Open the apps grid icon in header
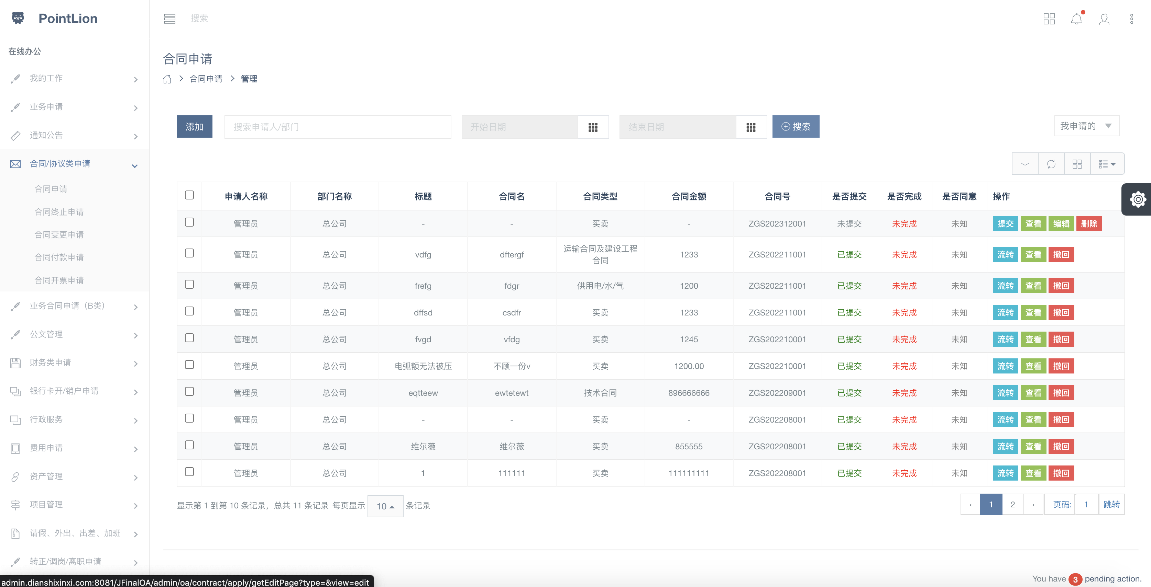Image resolution: width=1151 pixels, height=587 pixels. [1049, 19]
